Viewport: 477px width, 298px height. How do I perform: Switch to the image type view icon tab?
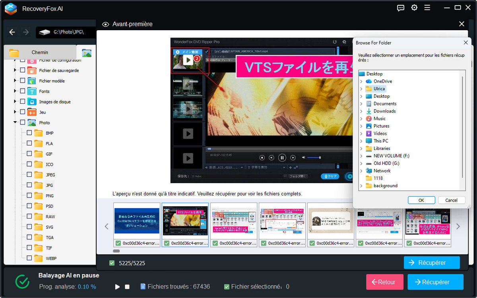click(86, 52)
